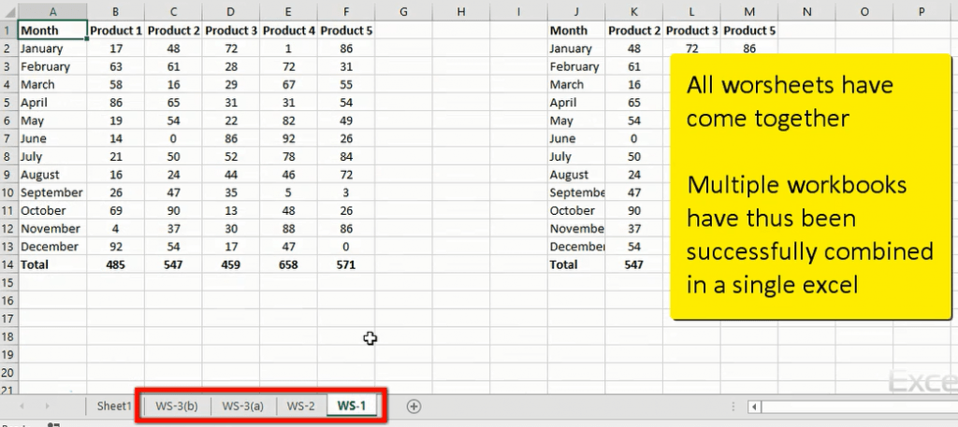958x427 pixels.
Task: Select the Total label in column A
Action: click(x=52, y=264)
